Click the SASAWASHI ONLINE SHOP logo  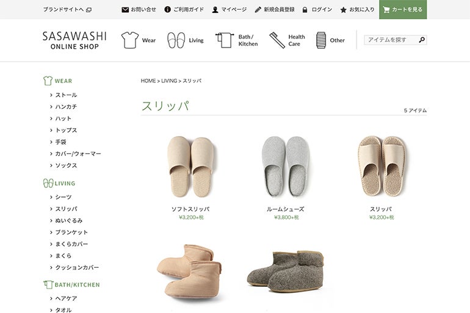coord(74,40)
